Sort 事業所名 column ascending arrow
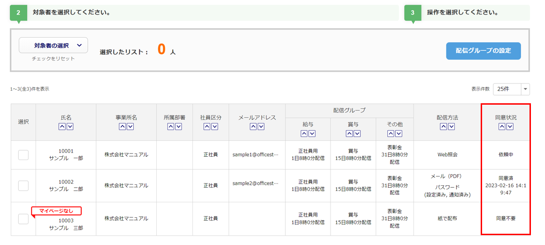This screenshot has height=245, width=545. (x=123, y=127)
